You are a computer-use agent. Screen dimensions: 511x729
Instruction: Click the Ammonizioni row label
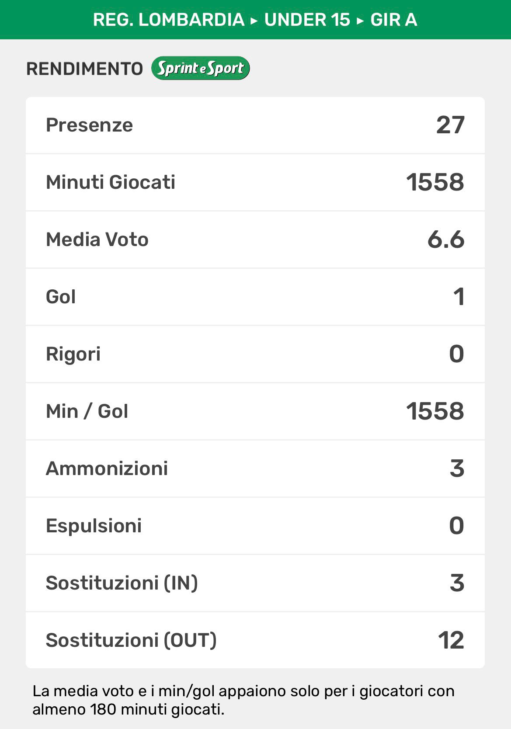click(107, 469)
